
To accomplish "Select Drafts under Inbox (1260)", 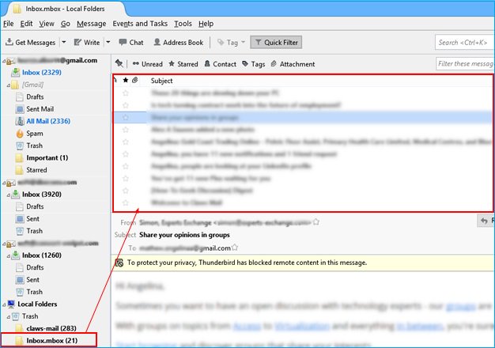I will [35, 267].
